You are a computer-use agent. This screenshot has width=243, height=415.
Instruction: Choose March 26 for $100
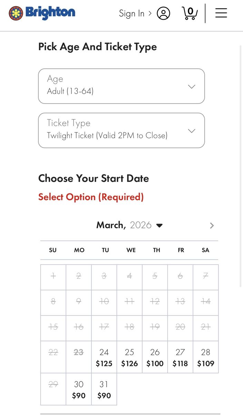(155, 357)
